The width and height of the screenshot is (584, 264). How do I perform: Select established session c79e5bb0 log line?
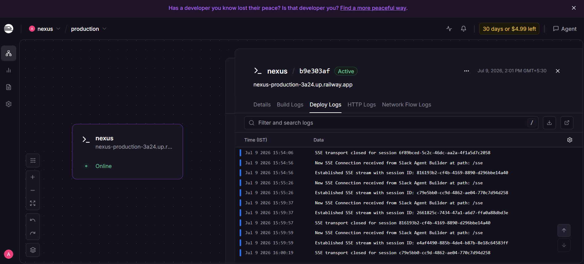[409, 193]
